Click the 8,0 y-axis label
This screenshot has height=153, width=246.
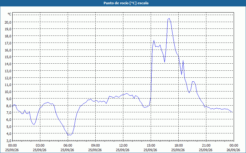(9, 106)
